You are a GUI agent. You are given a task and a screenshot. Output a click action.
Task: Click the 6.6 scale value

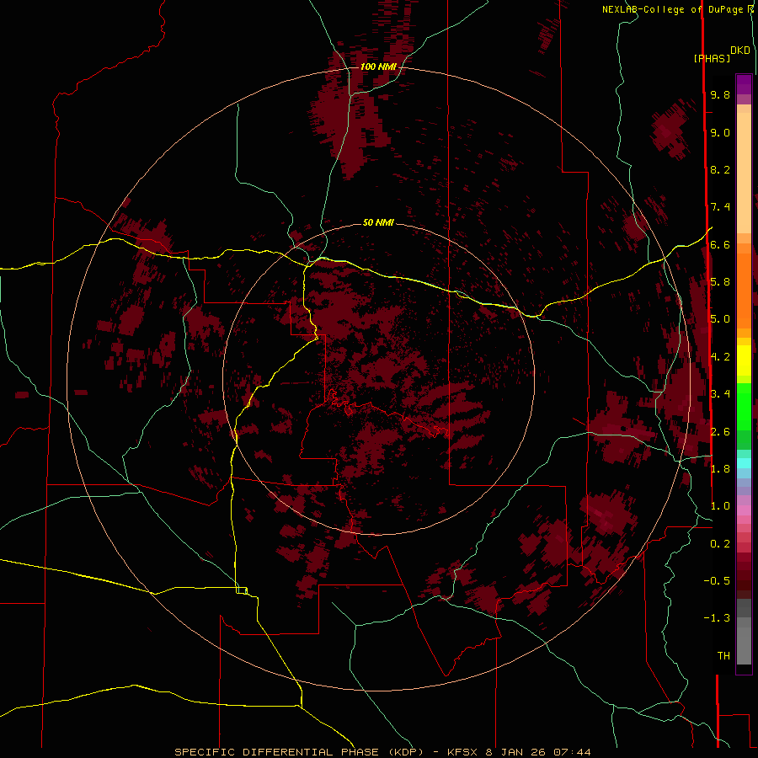(x=720, y=244)
